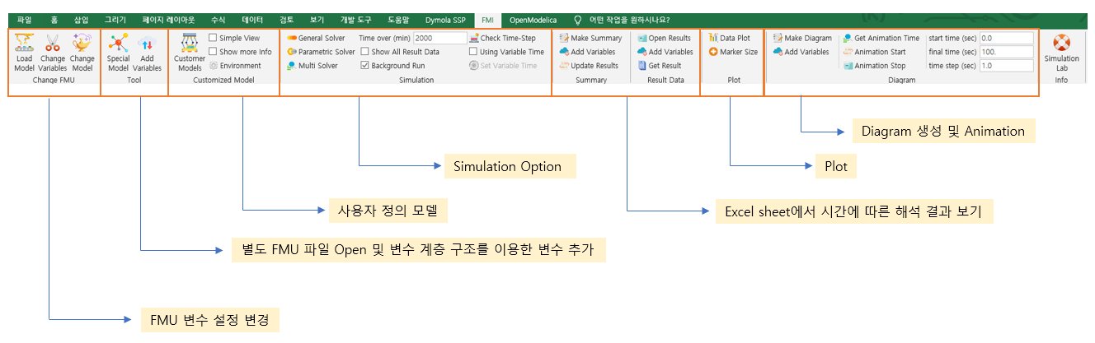Enable Show more Info checkbox

[x=214, y=52]
